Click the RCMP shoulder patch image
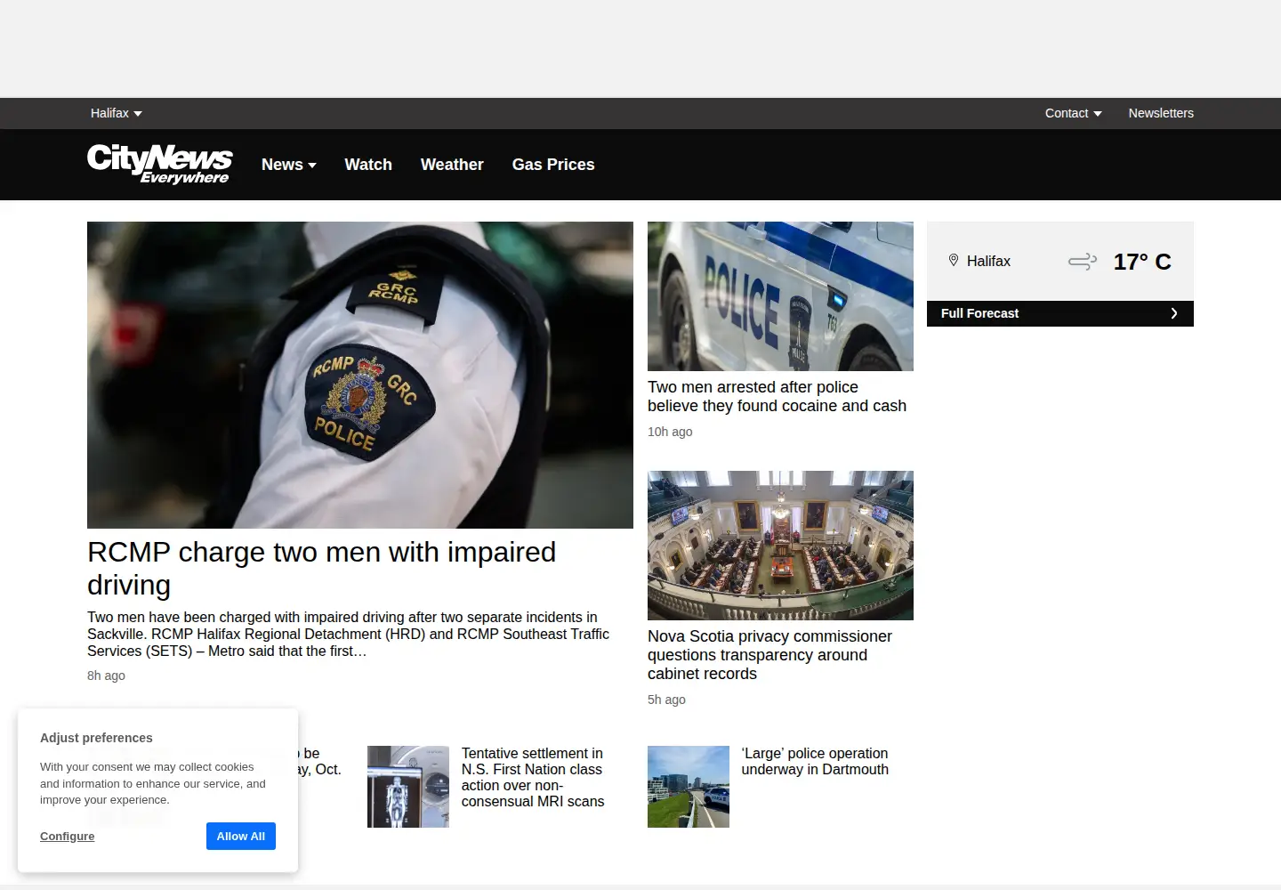The width and height of the screenshot is (1281, 890). pyautogui.click(x=360, y=375)
